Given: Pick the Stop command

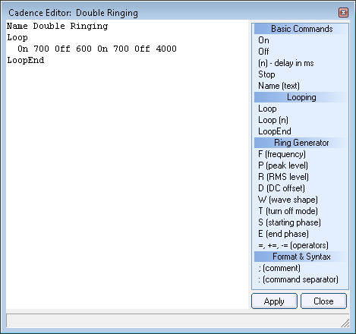Looking at the screenshot, I should click(266, 74).
